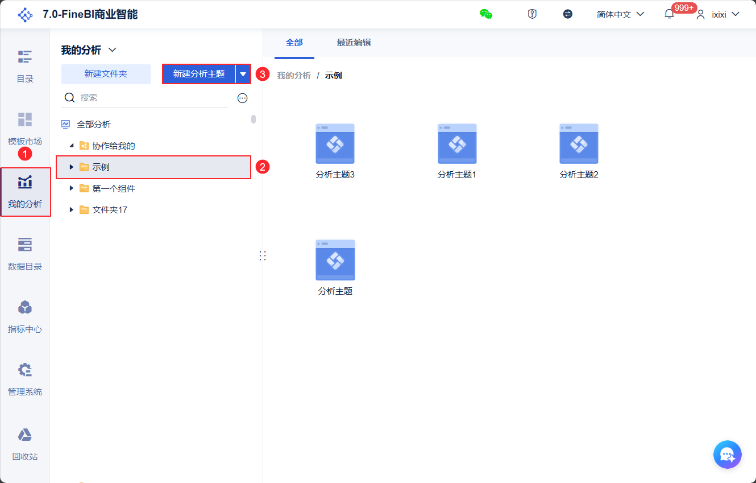Open 指标中心 in the sidebar
756x483 pixels.
[25, 317]
